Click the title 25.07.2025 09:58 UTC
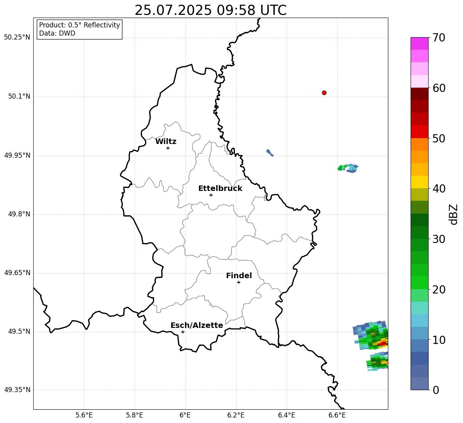The height and width of the screenshot is (423, 463). pyautogui.click(x=210, y=10)
